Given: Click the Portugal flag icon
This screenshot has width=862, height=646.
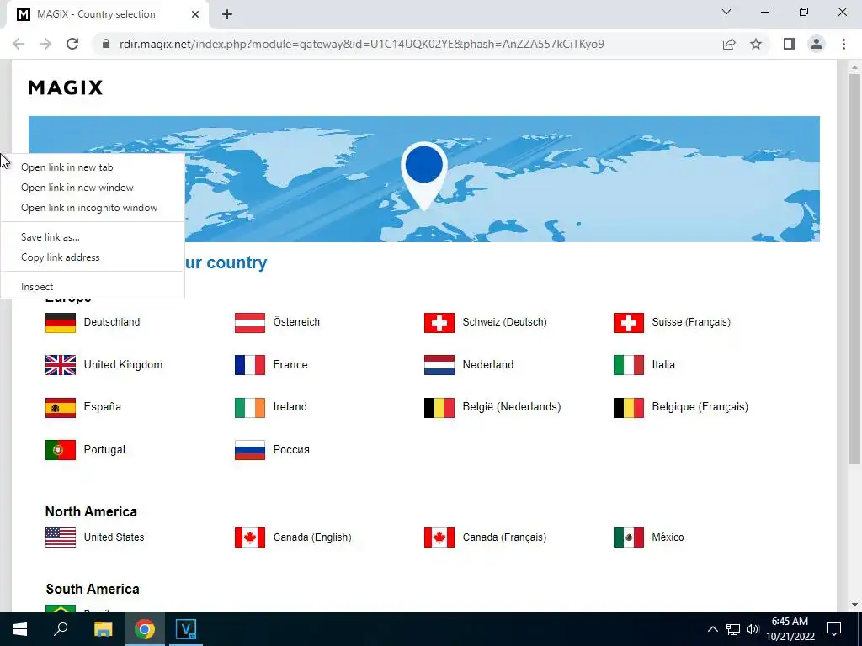Looking at the screenshot, I should 61,450.
